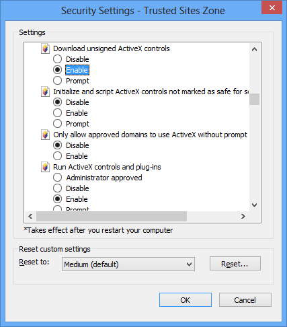Viewport: 287px width, 327px height.
Task: Choose Enable under Initialize and script ActiveX controls
Action: coord(58,113)
